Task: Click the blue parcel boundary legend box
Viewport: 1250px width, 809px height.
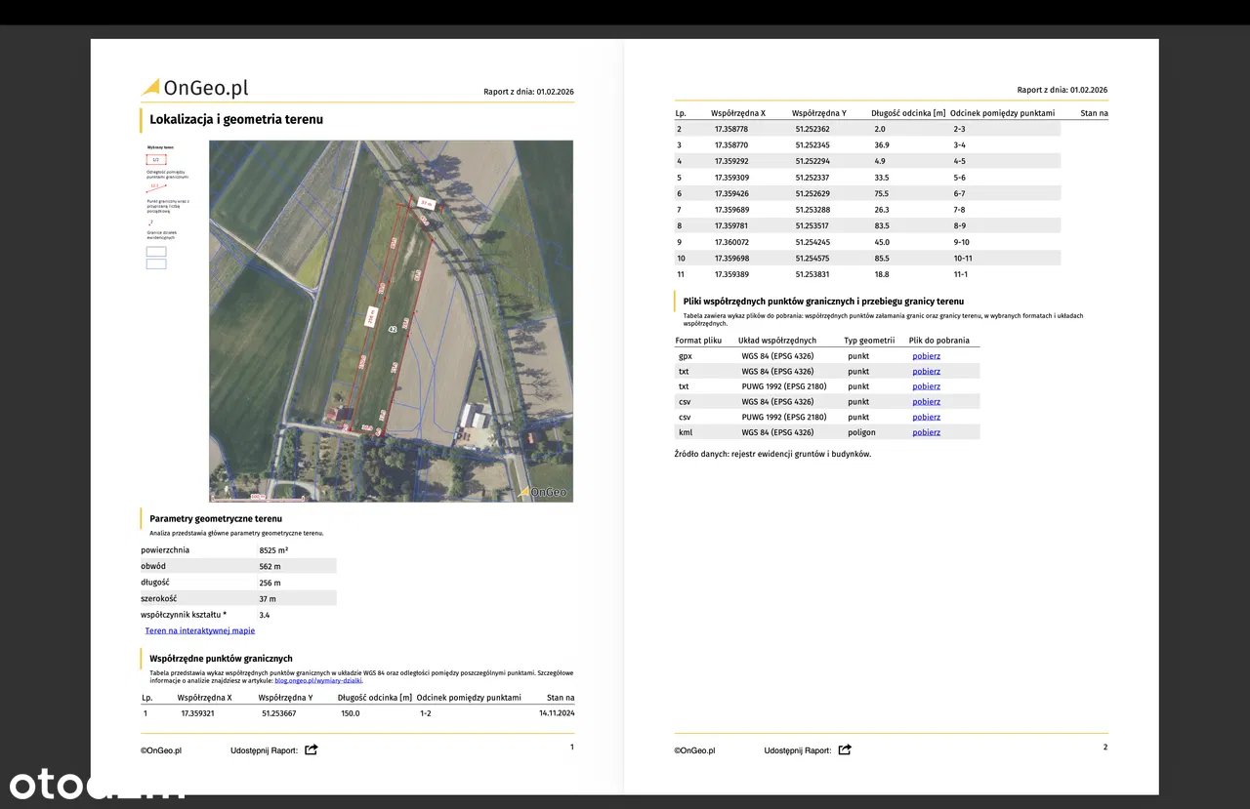Action: click(156, 263)
